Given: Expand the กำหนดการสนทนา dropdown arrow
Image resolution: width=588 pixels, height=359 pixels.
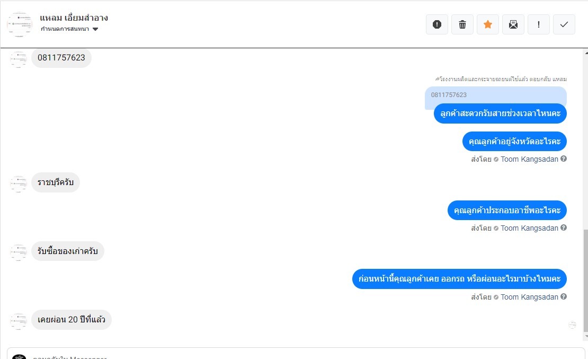Looking at the screenshot, I should [x=95, y=29].
